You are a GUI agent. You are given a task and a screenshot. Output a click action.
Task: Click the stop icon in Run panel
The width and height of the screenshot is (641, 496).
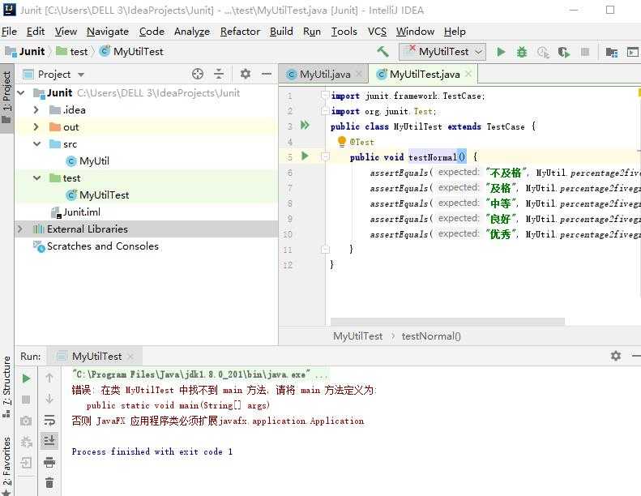(26, 400)
